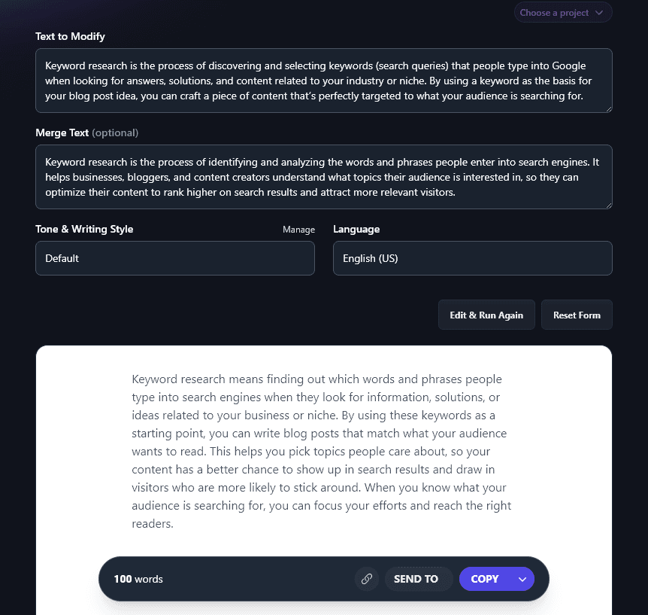The image size is (648, 615).
Task: Open the Language dropdown showing English (US)
Action: (x=472, y=258)
